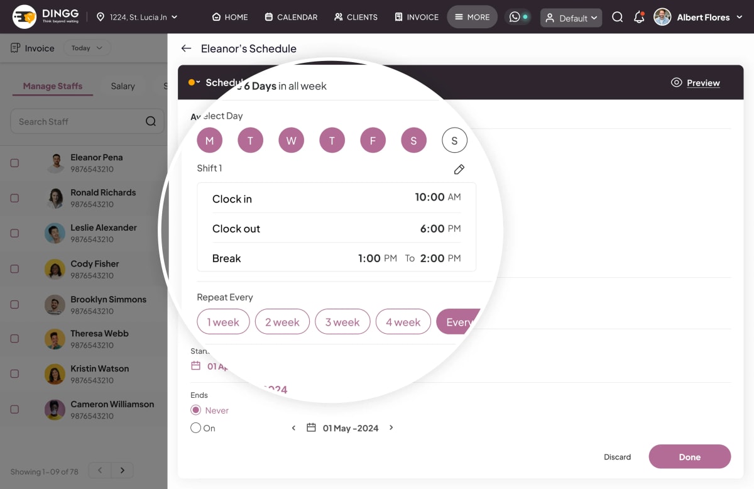Open the notifications bell
This screenshot has width=754, height=489.
639,17
